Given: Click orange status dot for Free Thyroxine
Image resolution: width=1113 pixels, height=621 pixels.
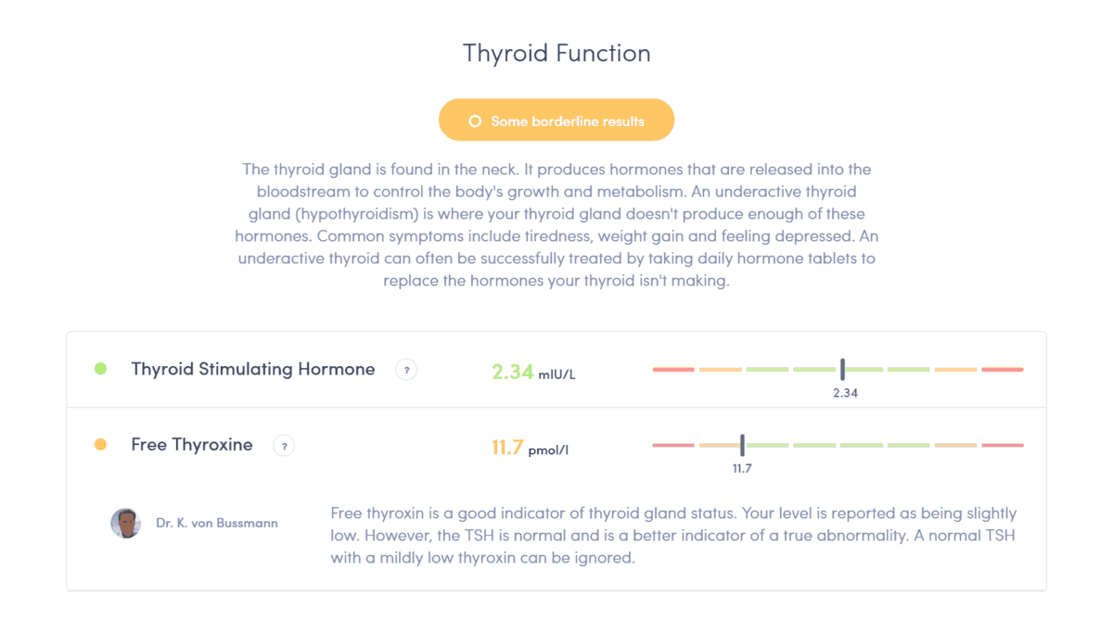Looking at the screenshot, I should coord(100,445).
